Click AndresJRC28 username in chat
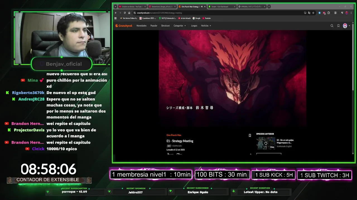The width and height of the screenshot is (357, 200). point(31,99)
